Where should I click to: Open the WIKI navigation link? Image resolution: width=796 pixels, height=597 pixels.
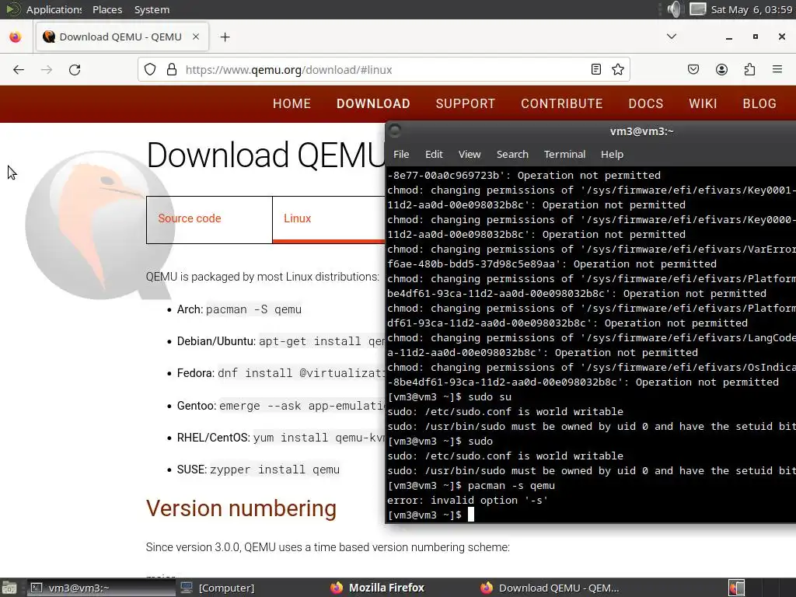703,103
